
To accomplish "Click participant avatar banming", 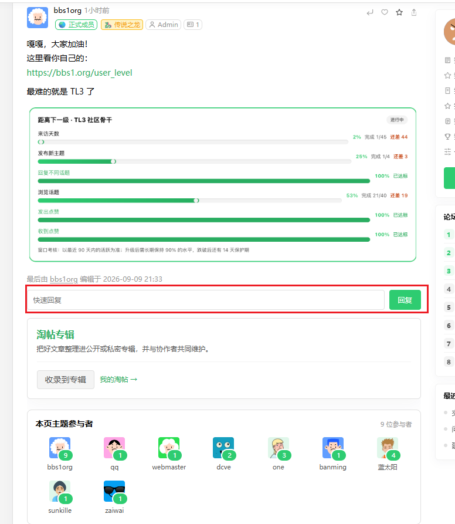I will pyautogui.click(x=333, y=448).
